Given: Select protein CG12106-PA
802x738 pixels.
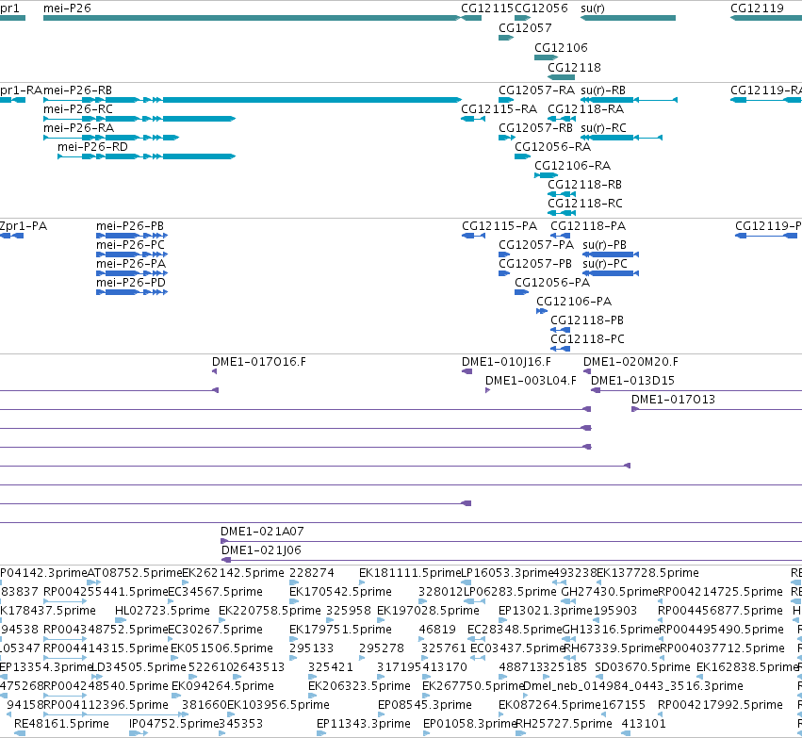Looking at the screenshot, I should point(542,311).
